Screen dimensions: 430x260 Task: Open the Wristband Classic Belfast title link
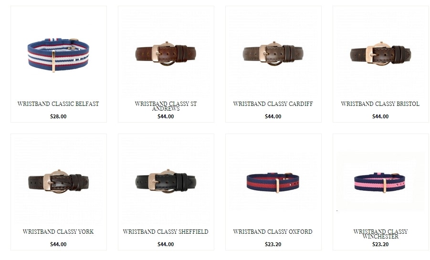tap(58, 104)
